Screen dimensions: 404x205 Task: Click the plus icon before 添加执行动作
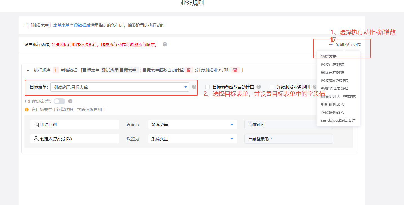pos(331,44)
